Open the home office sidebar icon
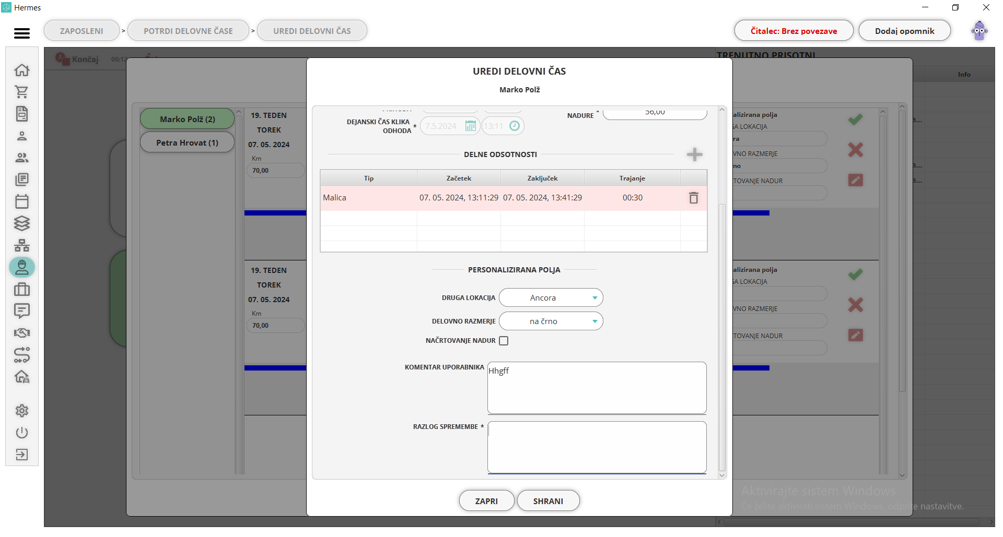 tap(22, 377)
